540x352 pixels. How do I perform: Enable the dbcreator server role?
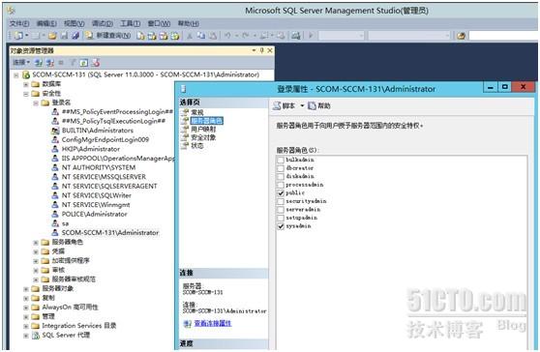point(281,168)
